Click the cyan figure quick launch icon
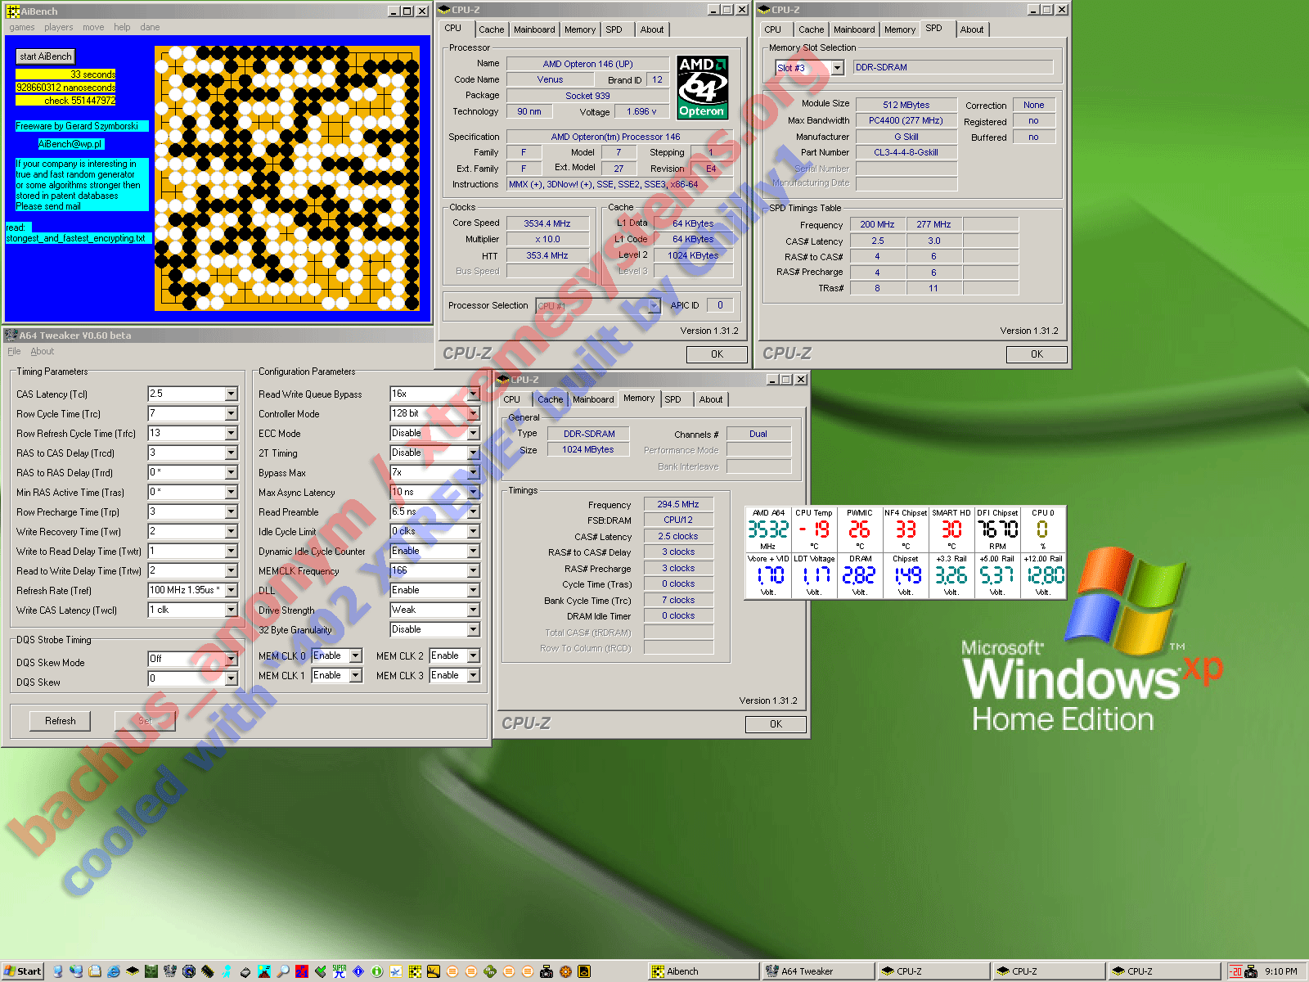 point(226,971)
